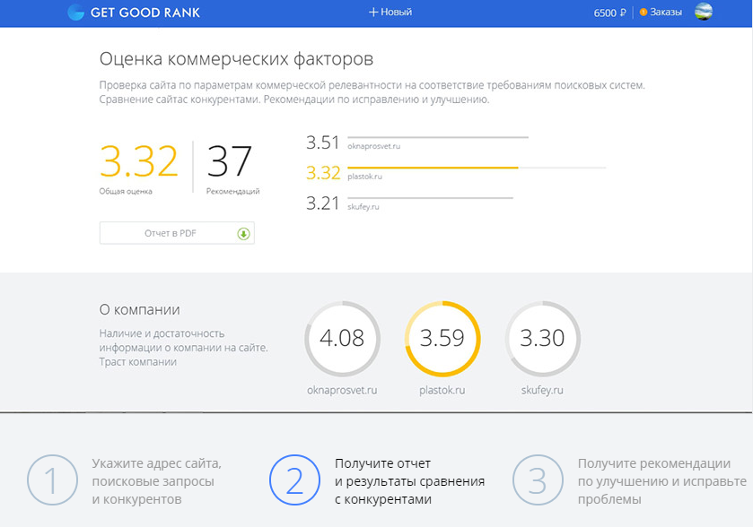This screenshot has width=753, height=527.
Task: Open the Заказы section via its orange icon
Action: tap(642, 12)
